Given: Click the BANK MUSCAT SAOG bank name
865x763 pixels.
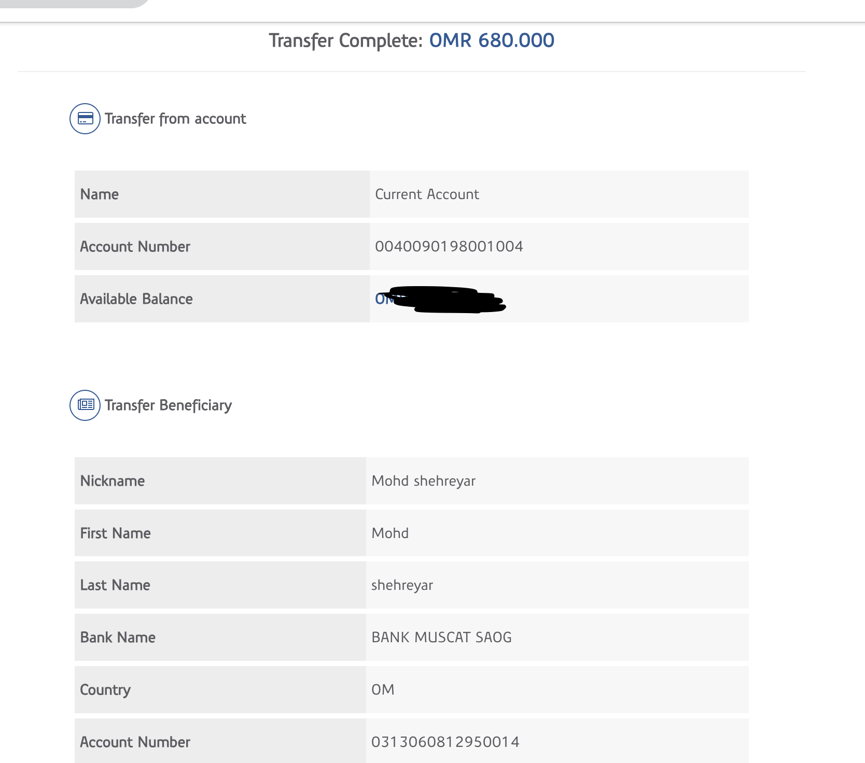Looking at the screenshot, I should pos(441,638).
